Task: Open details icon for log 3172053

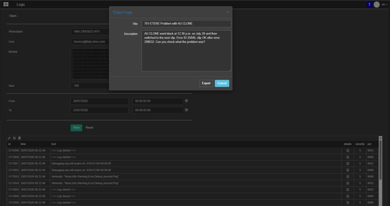Action: pos(348,176)
